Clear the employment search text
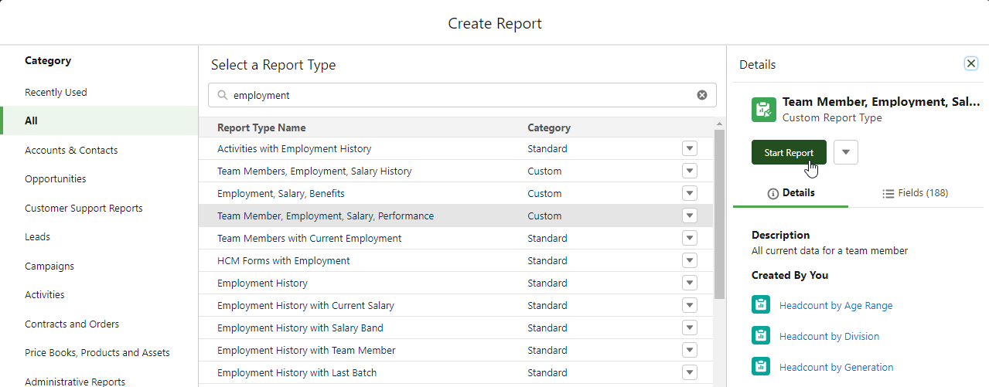989x387 pixels. click(702, 95)
